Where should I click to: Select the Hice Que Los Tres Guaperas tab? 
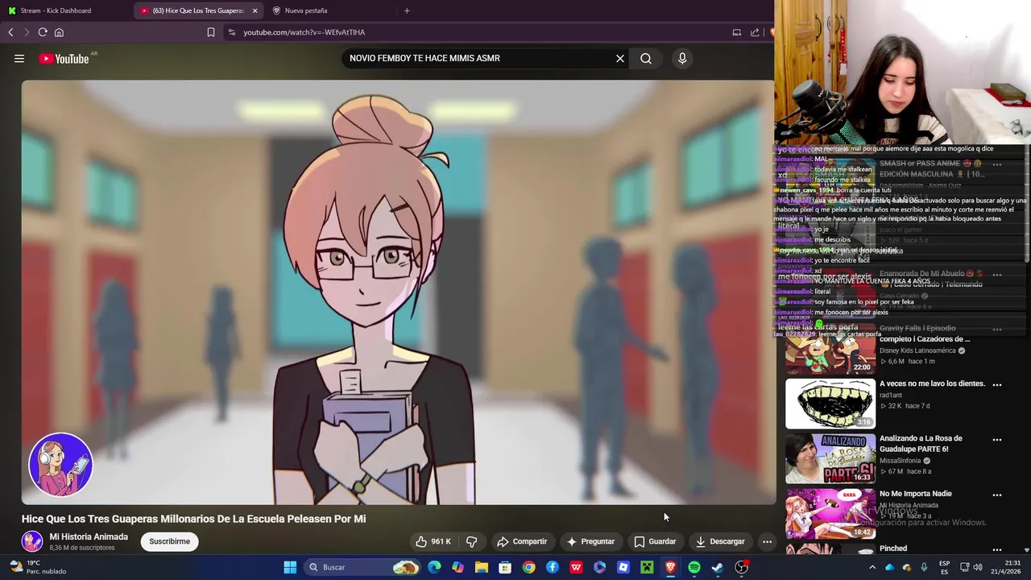point(197,10)
